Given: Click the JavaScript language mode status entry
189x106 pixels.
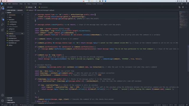Looking at the screenshot, I should (x=181, y=105).
